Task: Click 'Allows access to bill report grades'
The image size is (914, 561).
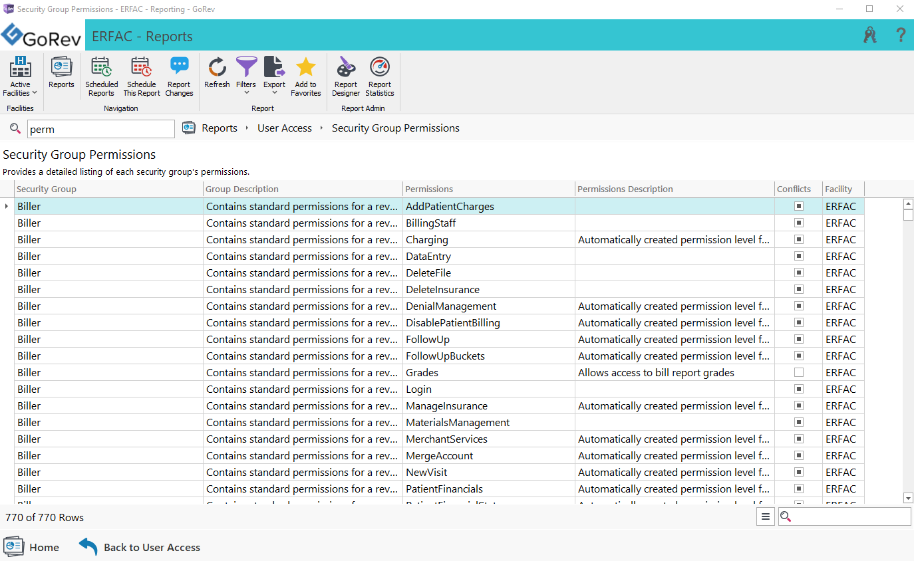Action: pos(656,372)
